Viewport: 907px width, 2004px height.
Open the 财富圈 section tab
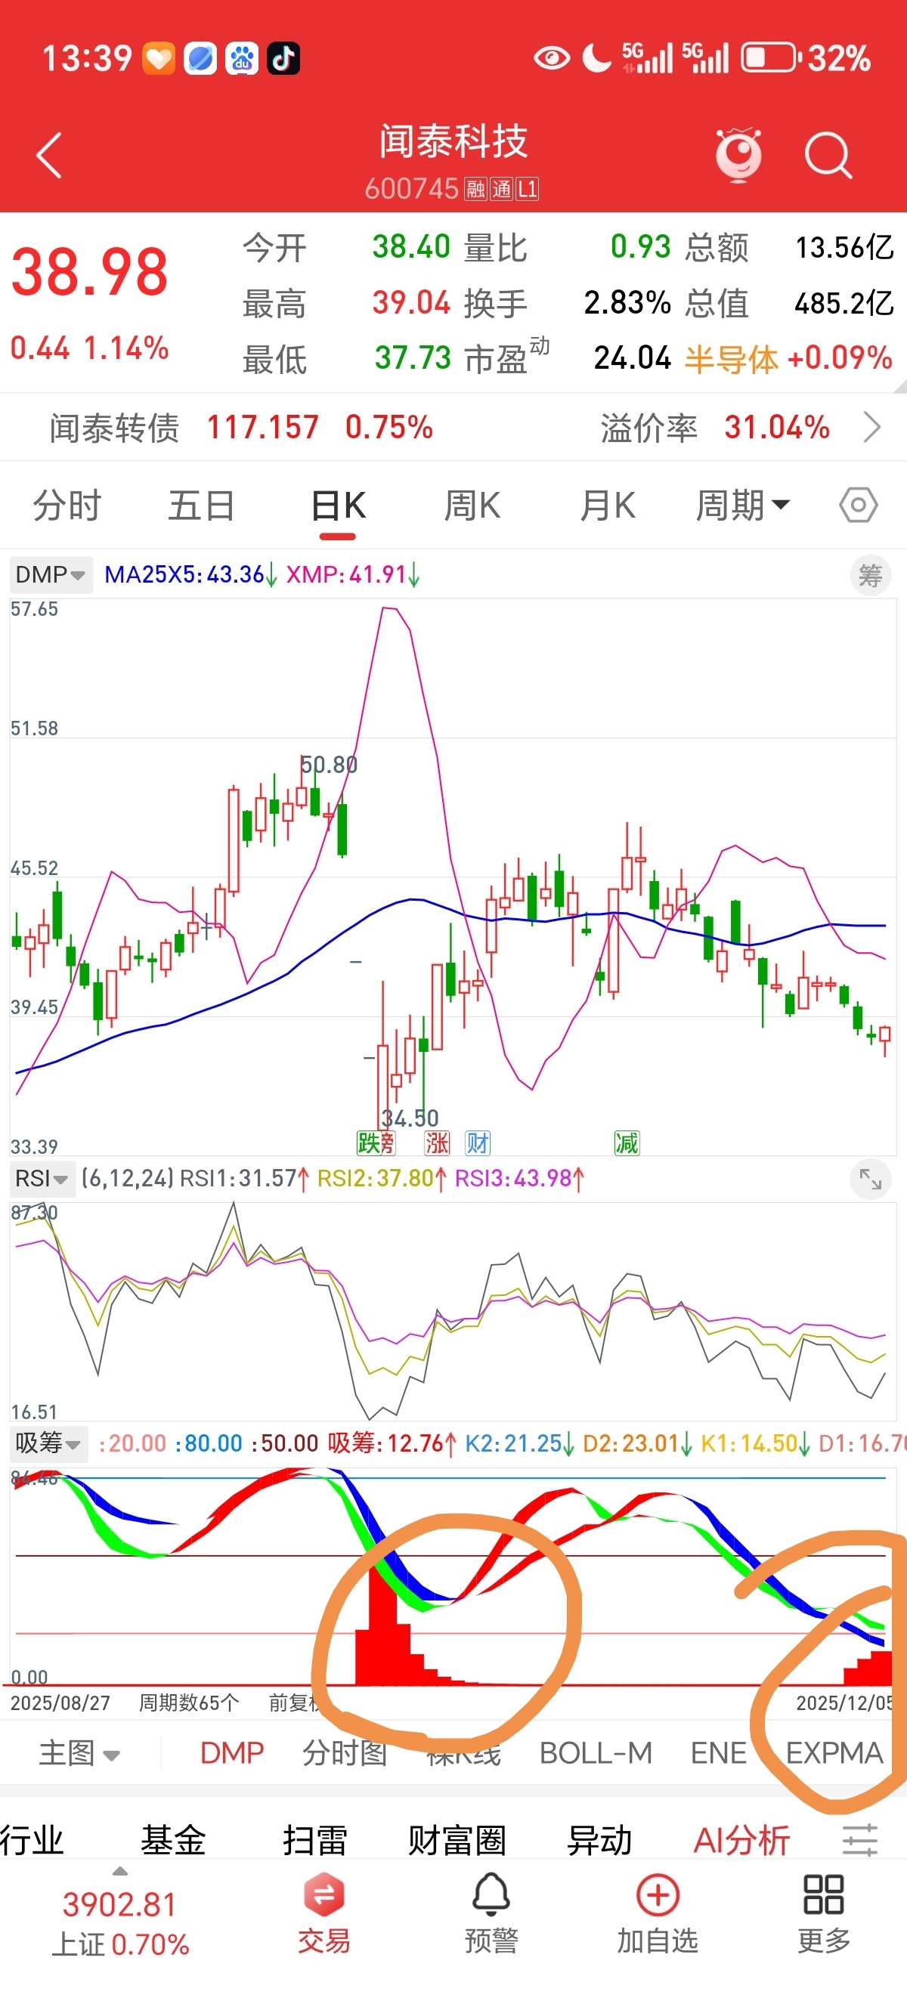(457, 1841)
